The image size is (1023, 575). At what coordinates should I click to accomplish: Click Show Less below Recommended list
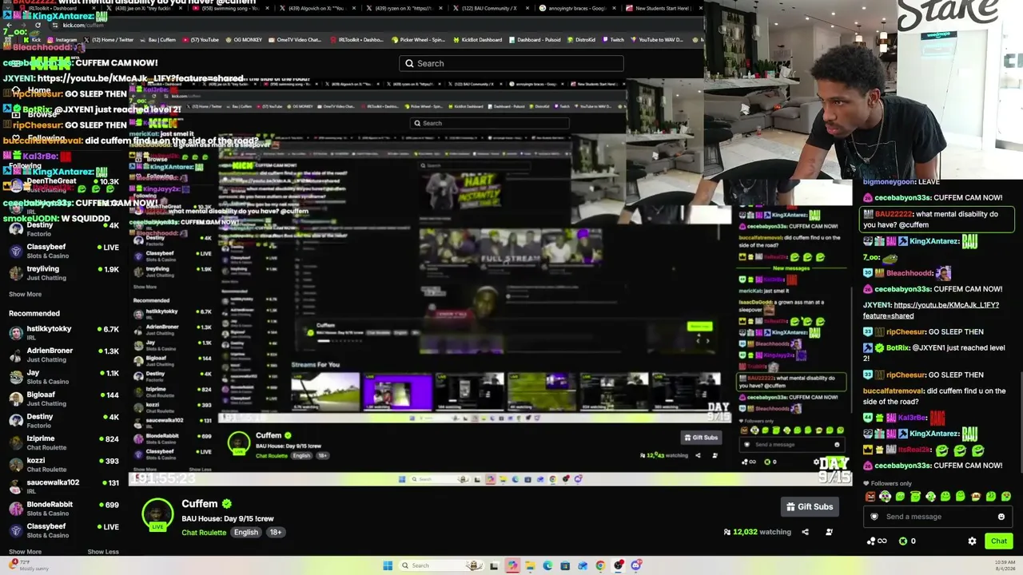pyautogui.click(x=103, y=552)
